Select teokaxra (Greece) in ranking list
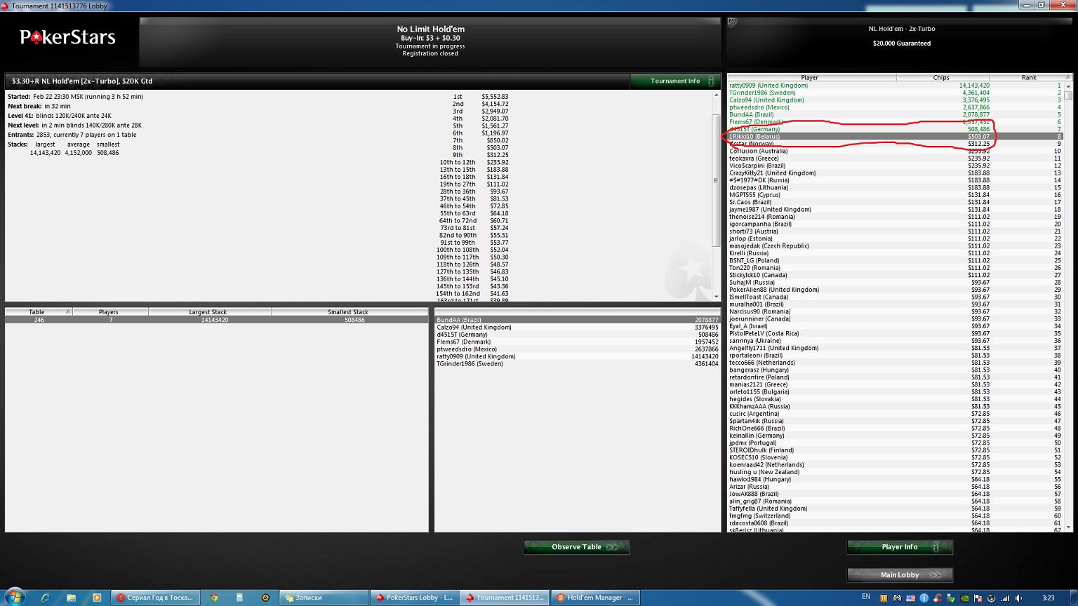The image size is (1078, 606). coord(895,159)
